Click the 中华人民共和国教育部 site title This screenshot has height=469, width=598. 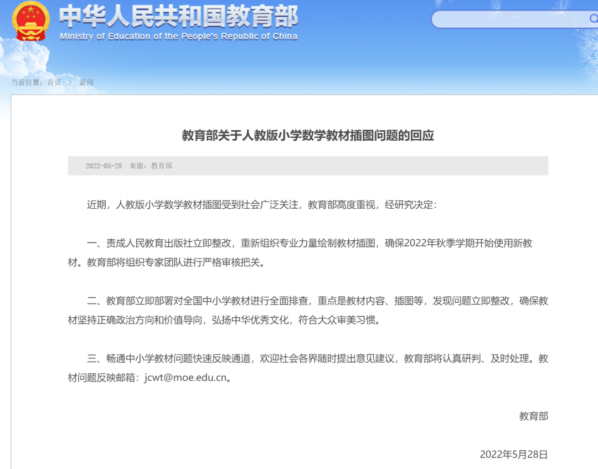pyautogui.click(x=178, y=17)
